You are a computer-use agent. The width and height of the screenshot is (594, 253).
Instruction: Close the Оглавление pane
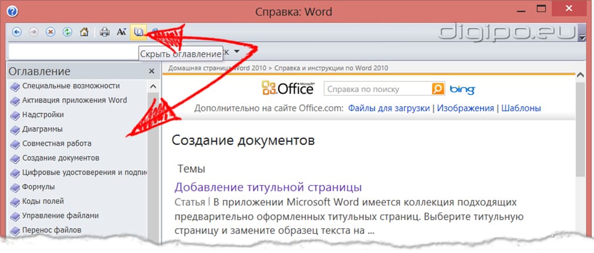tap(151, 71)
